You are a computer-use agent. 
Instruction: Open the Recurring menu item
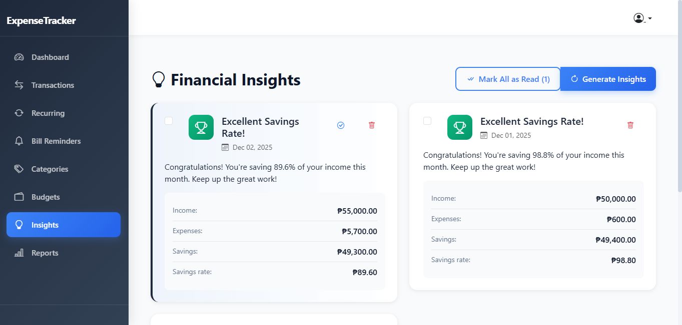[48, 113]
